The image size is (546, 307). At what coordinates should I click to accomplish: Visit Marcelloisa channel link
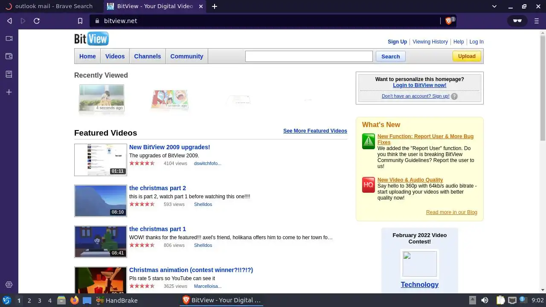coord(208,286)
